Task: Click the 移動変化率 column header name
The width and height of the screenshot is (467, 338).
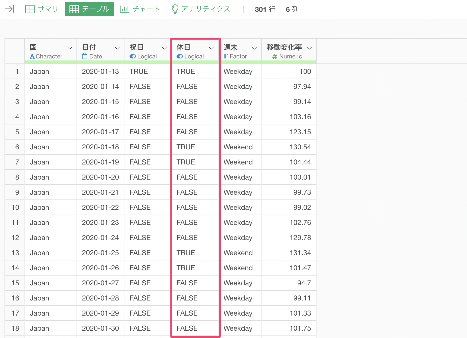Action: [284, 47]
